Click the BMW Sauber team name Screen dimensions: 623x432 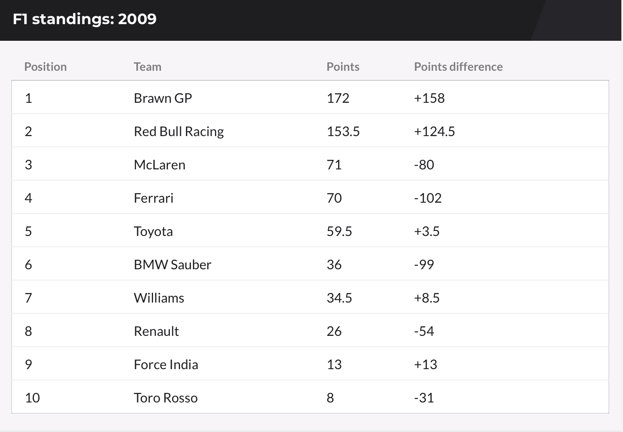pos(172,265)
